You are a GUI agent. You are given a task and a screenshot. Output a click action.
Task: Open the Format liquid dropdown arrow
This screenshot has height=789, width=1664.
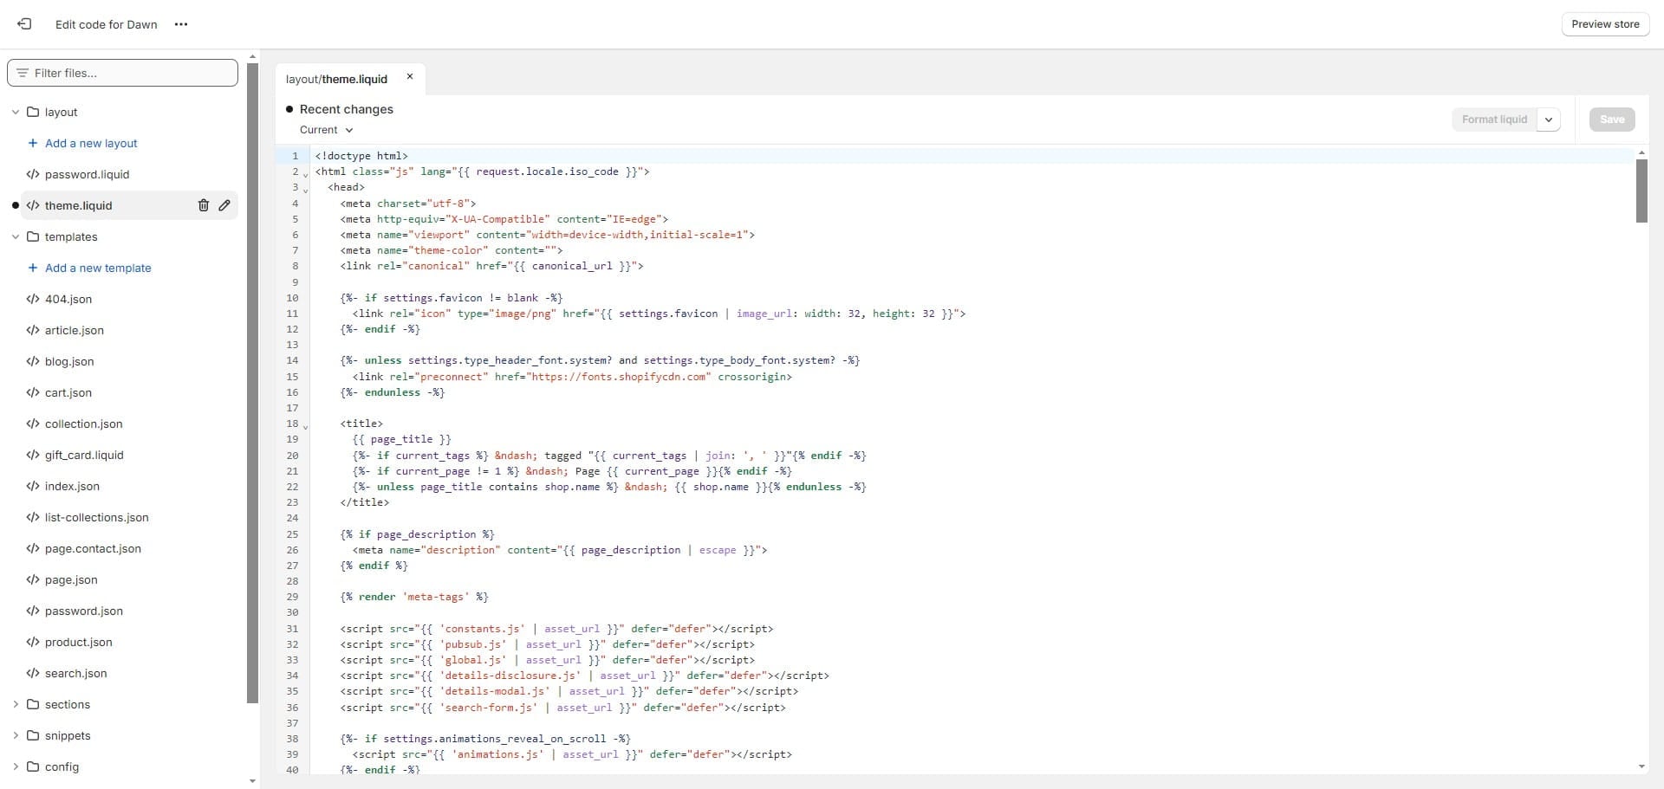pos(1548,120)
